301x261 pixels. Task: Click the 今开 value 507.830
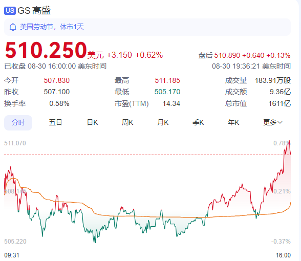coord(57,80)
